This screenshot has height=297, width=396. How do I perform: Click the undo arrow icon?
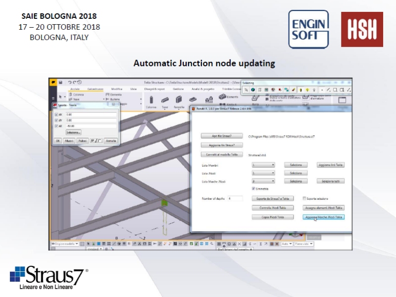(70, 82)
